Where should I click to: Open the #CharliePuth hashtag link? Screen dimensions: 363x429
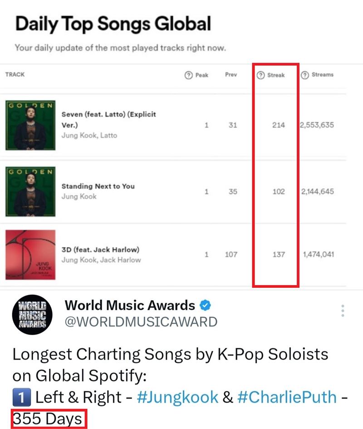[x=286, y=397]
